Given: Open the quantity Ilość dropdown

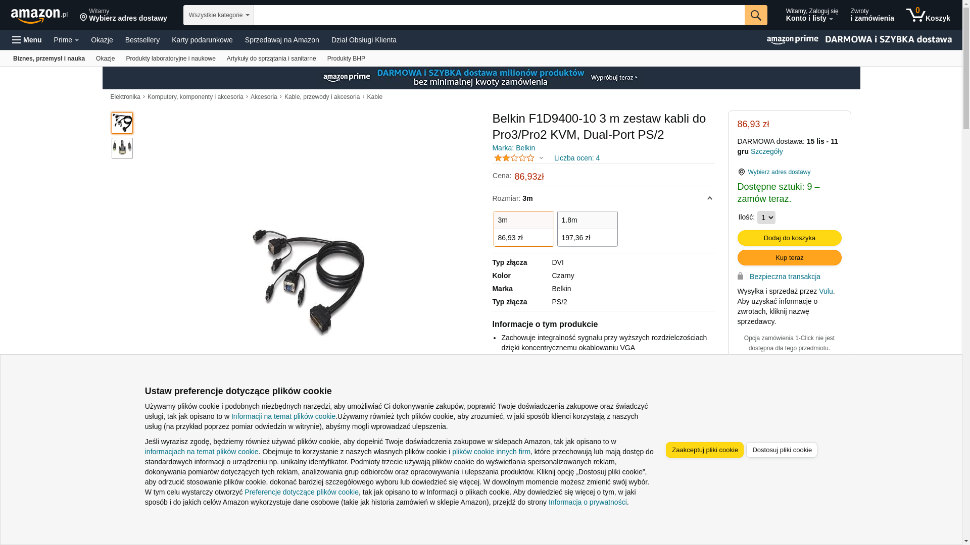Looking at the screenshot, I should pyautogui.click(x=766, y=217).
